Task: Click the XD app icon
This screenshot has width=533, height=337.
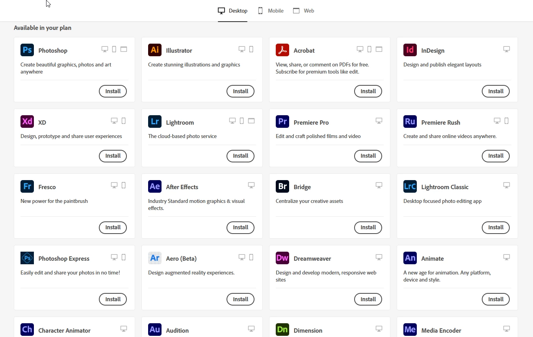Action: click(27, 122)
